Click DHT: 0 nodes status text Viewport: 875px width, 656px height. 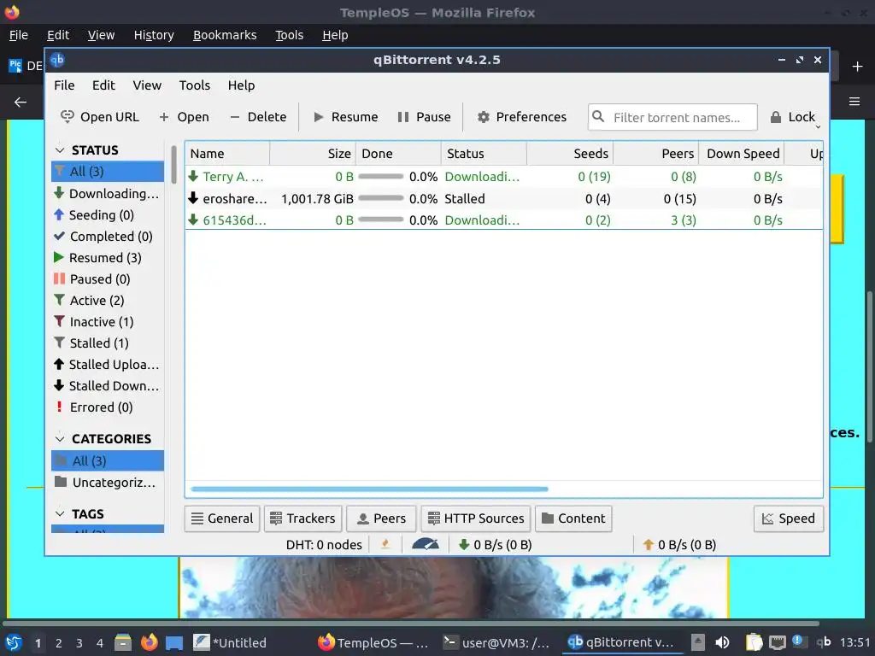324,545
